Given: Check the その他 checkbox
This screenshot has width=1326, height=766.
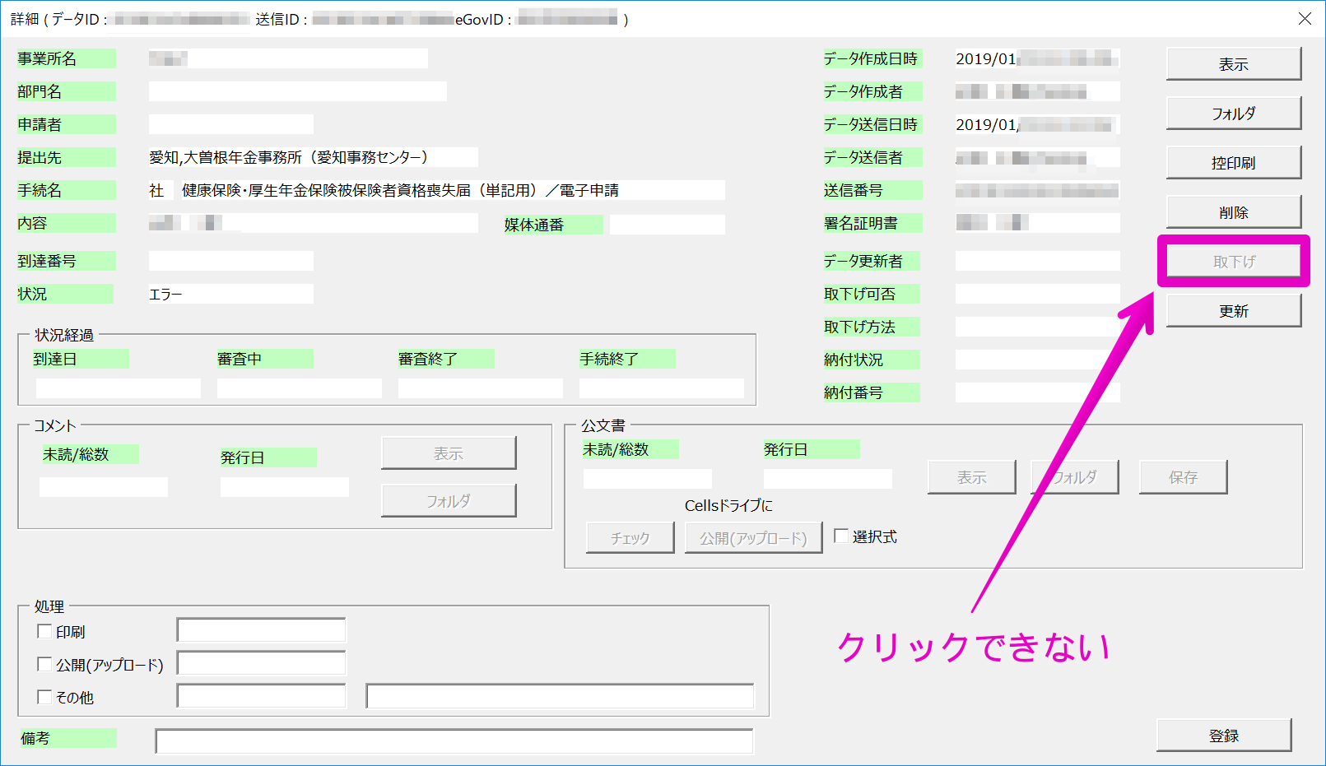Looking at the screenshot, I should [x=44, y=697].
